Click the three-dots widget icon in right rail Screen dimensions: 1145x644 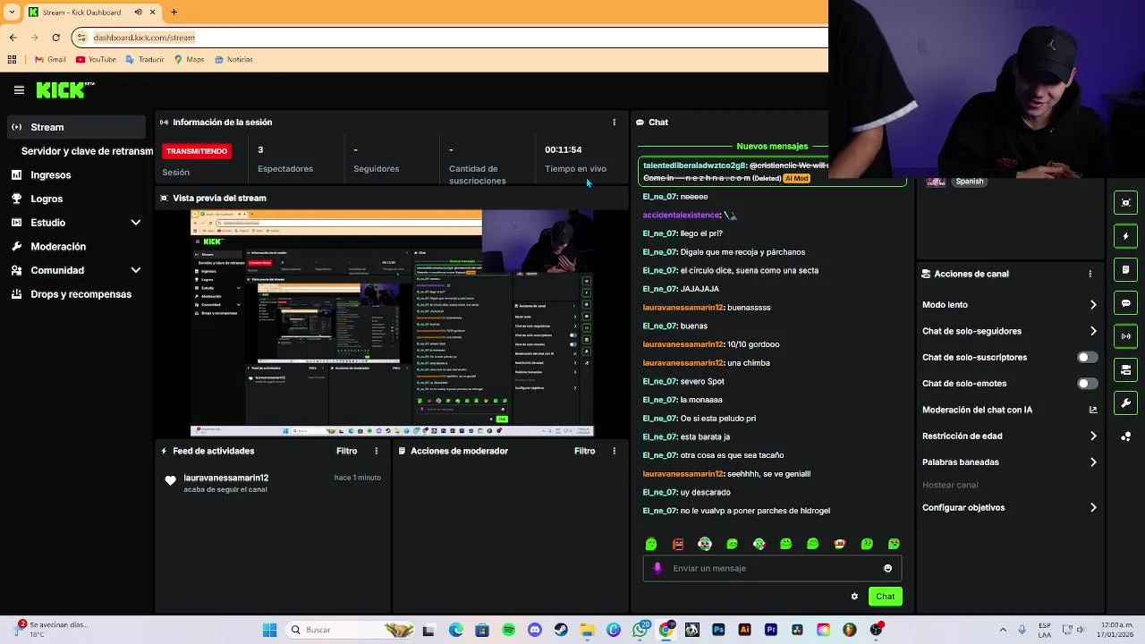[x=1126, y=436]
